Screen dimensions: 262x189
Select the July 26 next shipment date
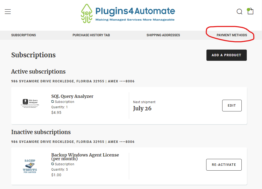click(142, 108)
